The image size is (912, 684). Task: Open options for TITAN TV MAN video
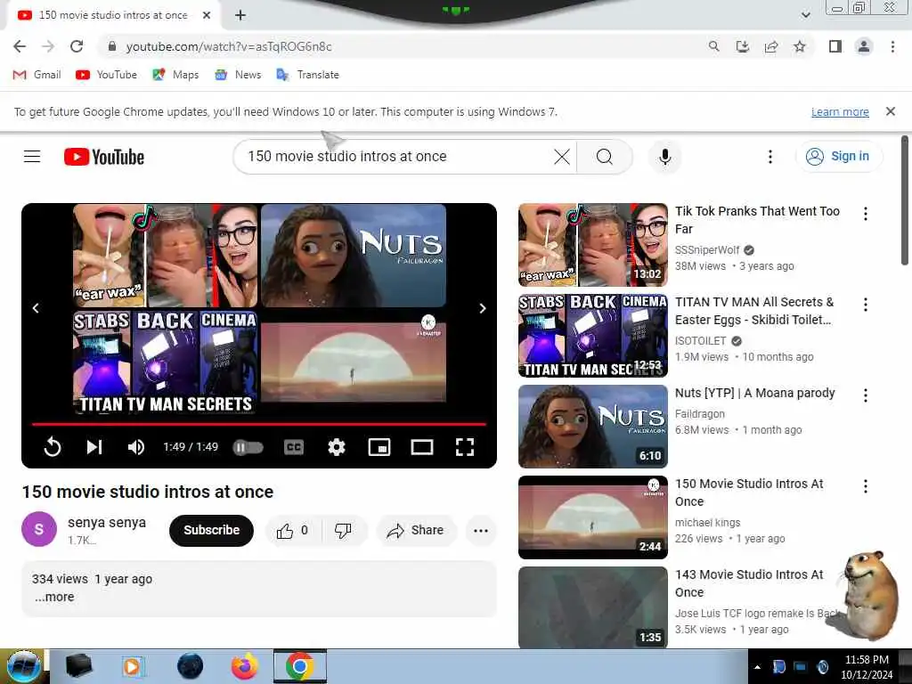866,305
